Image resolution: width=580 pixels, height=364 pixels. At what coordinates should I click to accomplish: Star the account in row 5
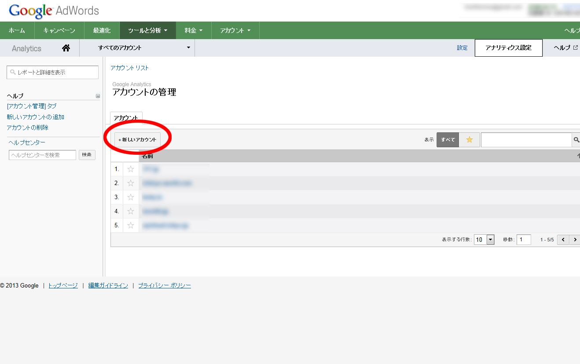(131, 225)
